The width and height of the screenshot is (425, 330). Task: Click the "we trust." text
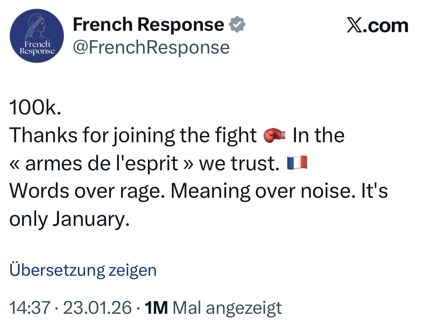pyautogui.click(x=239, y=163)
